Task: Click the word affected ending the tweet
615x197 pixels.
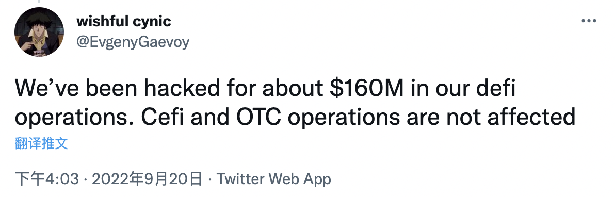Action: click(x=531, y=117)
